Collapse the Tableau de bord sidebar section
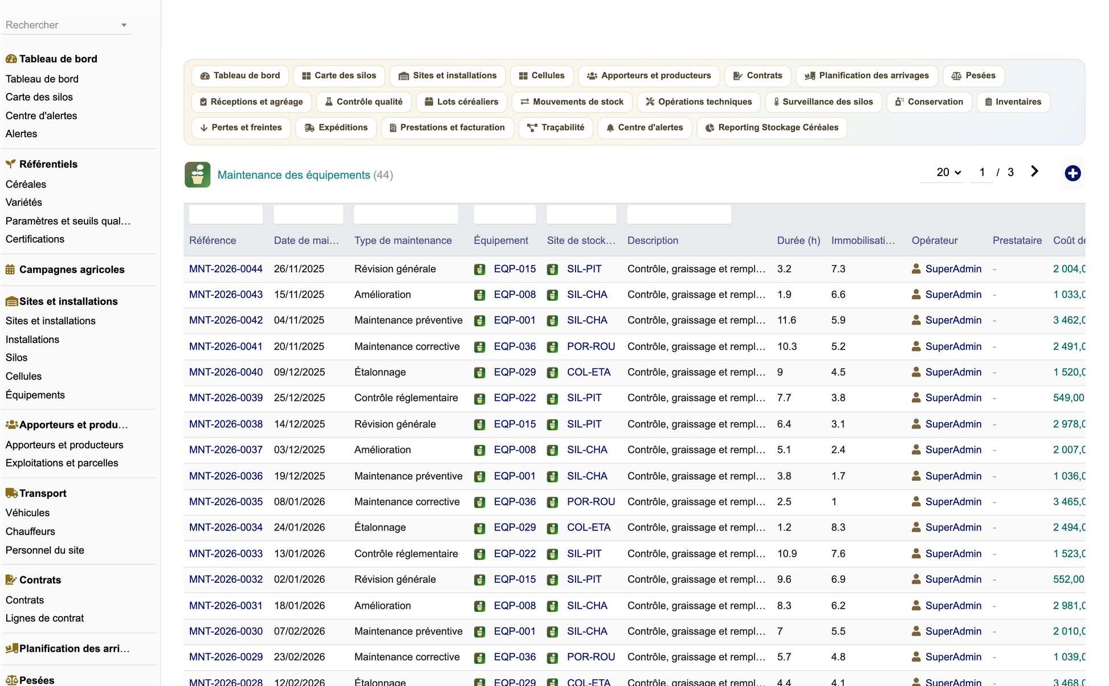The height and width of the screenshot is (686, 1109). (58, 59)
